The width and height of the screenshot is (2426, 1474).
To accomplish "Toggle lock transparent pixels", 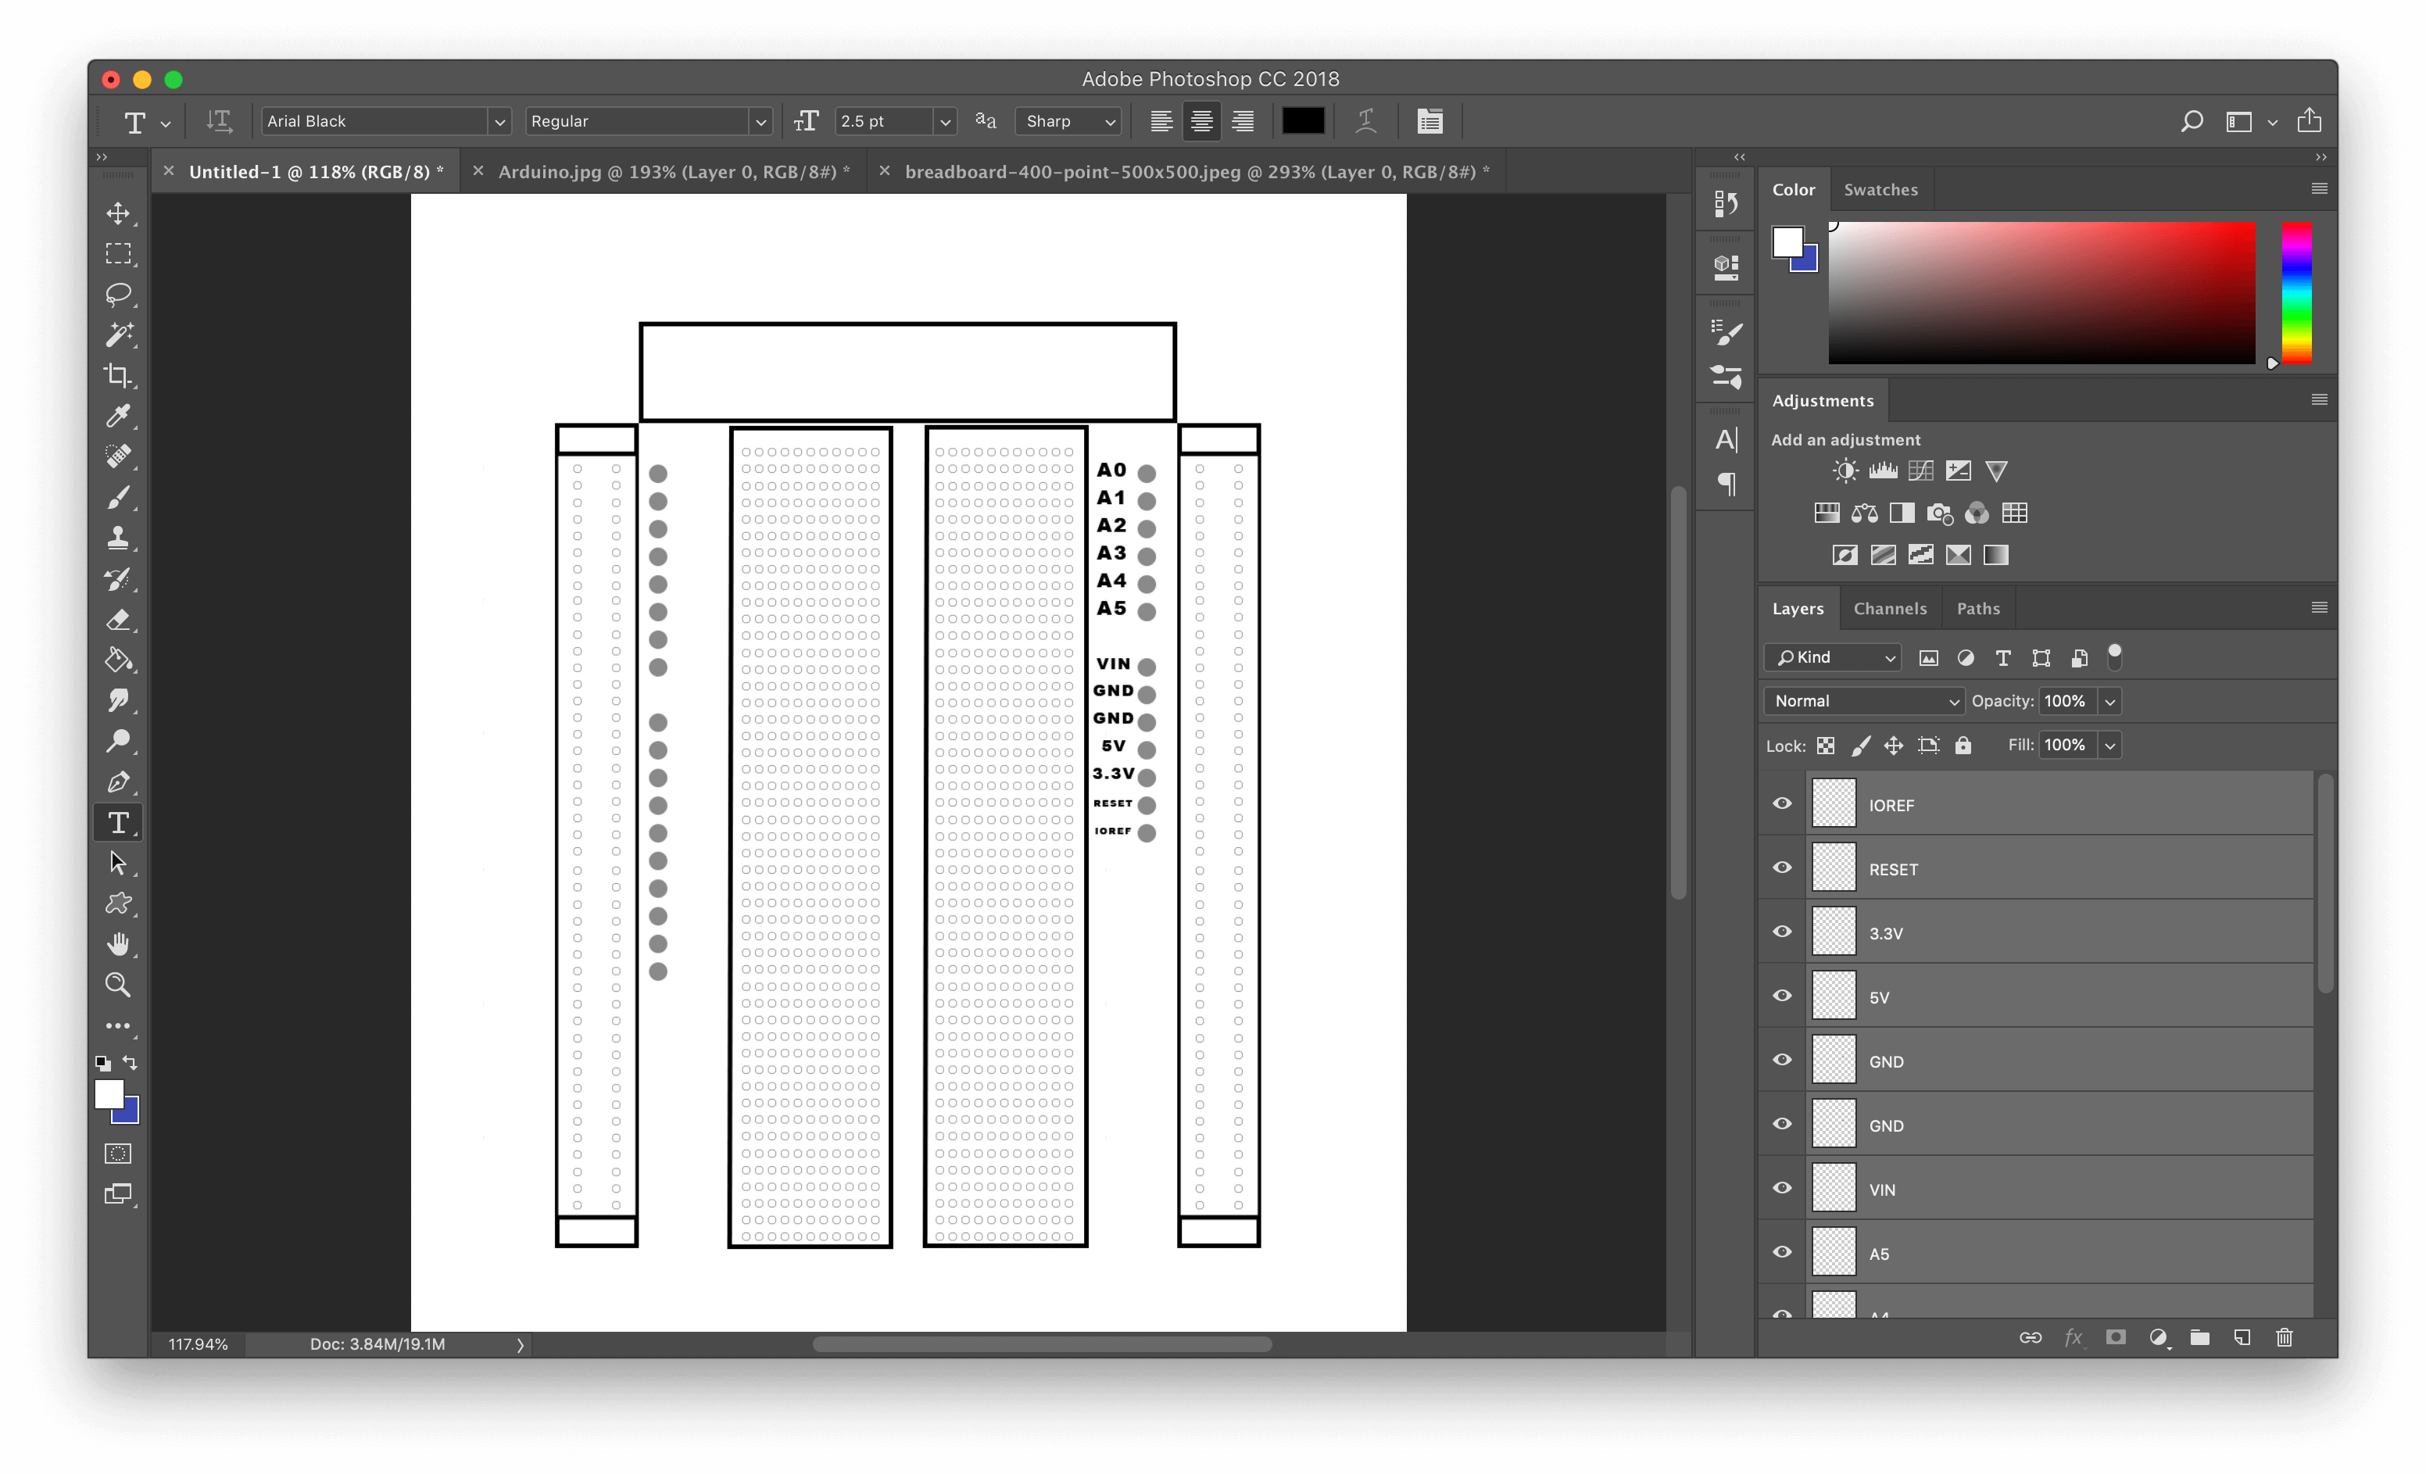I will click(x=1826, y=746).
